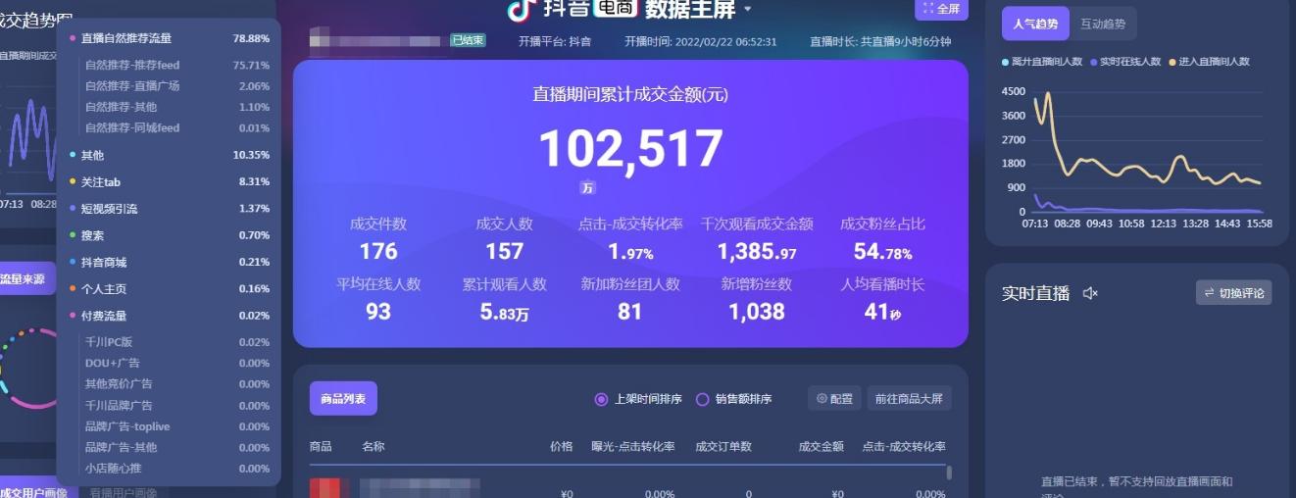Click the pink dot beside 直播自然推荐流量
Viewport: 1296px width, 498px height.
pyautogui.click(x=73, y=38)
